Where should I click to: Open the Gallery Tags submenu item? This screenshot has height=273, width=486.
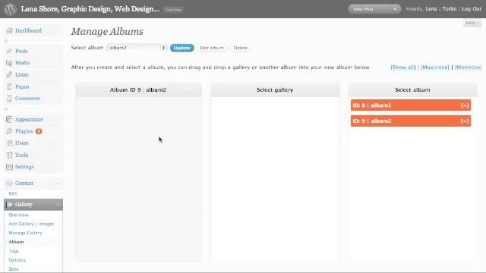(14, 251)
